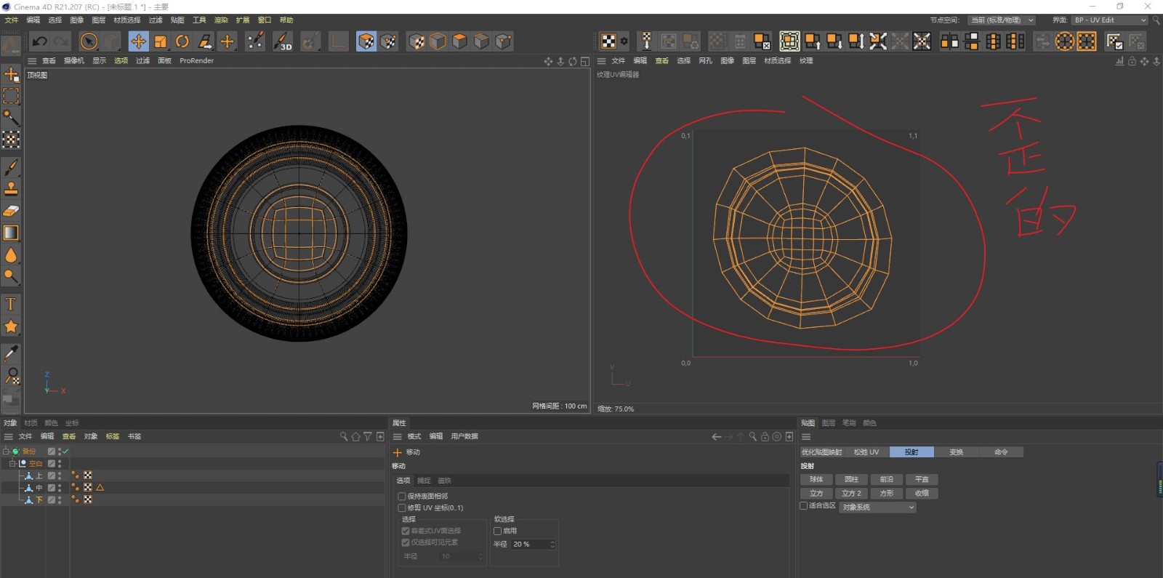This screenshot has width=1163, height=578.
Task: Select the Scale tool icon
Action: coord(161,41)
